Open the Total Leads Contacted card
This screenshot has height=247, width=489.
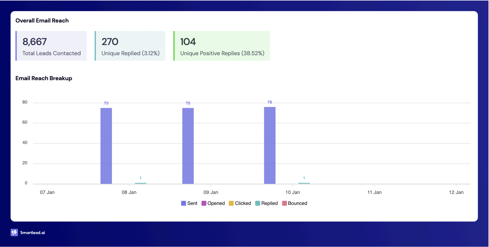tap(51, 46)
